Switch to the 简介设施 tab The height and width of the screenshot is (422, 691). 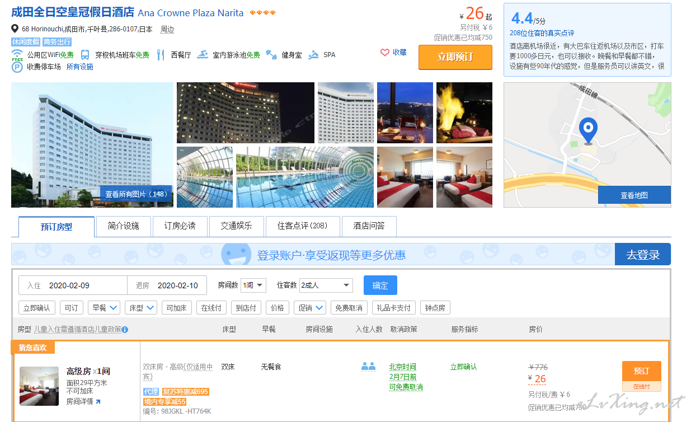pos(124,226)
